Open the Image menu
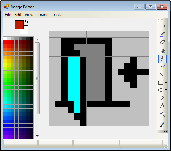The width and height of the screenshot is (171, 151). click(x=43, y=15)
